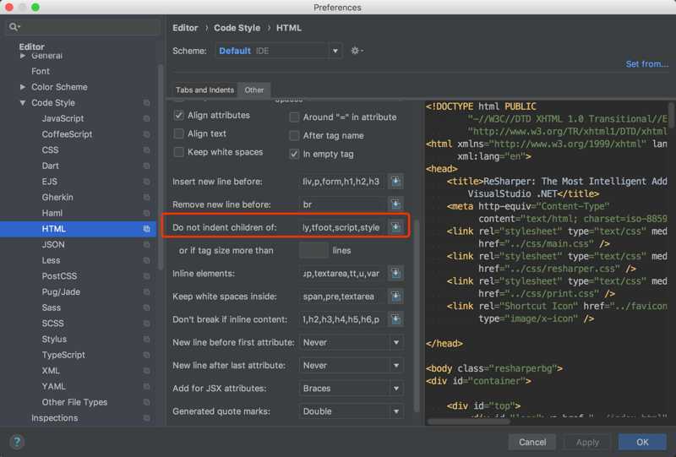
Task: Open the scheme gear settings icon
Action: (x=357, y=51)
